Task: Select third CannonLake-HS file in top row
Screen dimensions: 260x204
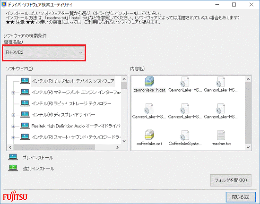Action: pyautogui.click(x=221, y=84)
